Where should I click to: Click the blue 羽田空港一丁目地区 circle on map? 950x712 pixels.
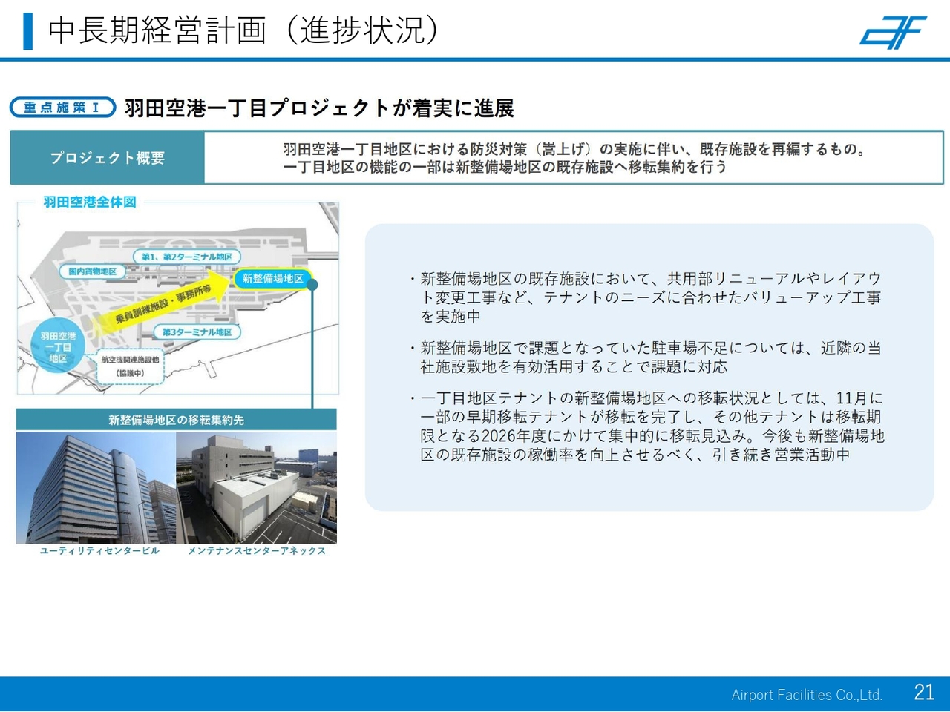(x=58, y=347)
